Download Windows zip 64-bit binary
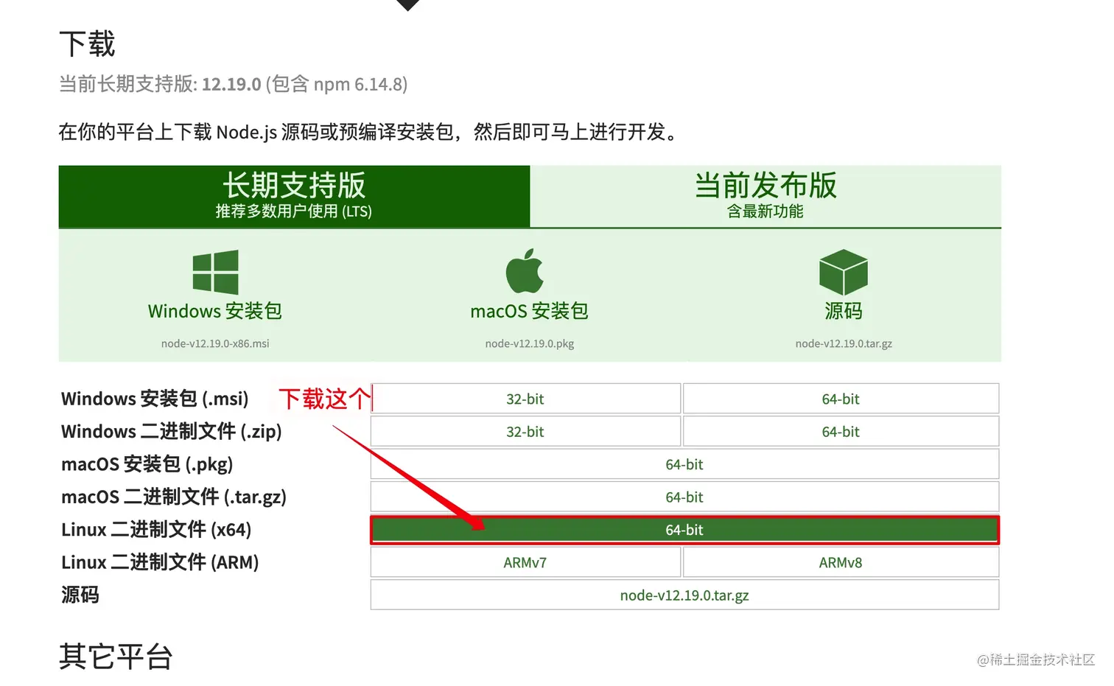Screen dimensions: 1114x686 pos(841,432)
